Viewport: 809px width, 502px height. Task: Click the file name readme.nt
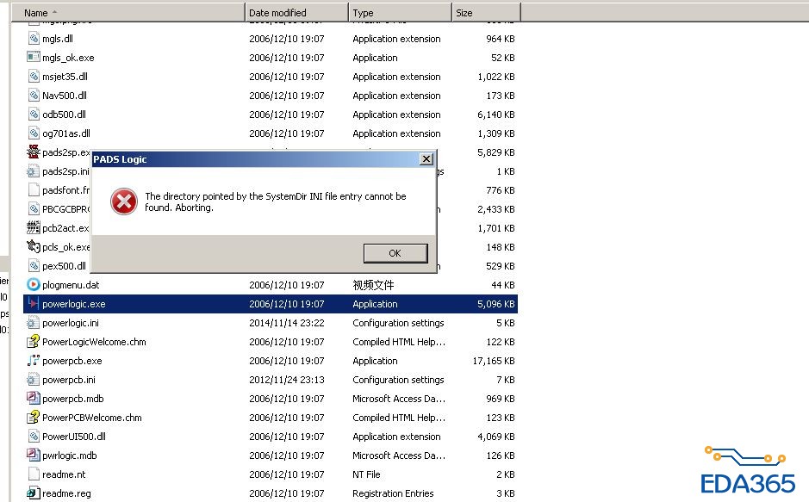(x=64, y=474)
